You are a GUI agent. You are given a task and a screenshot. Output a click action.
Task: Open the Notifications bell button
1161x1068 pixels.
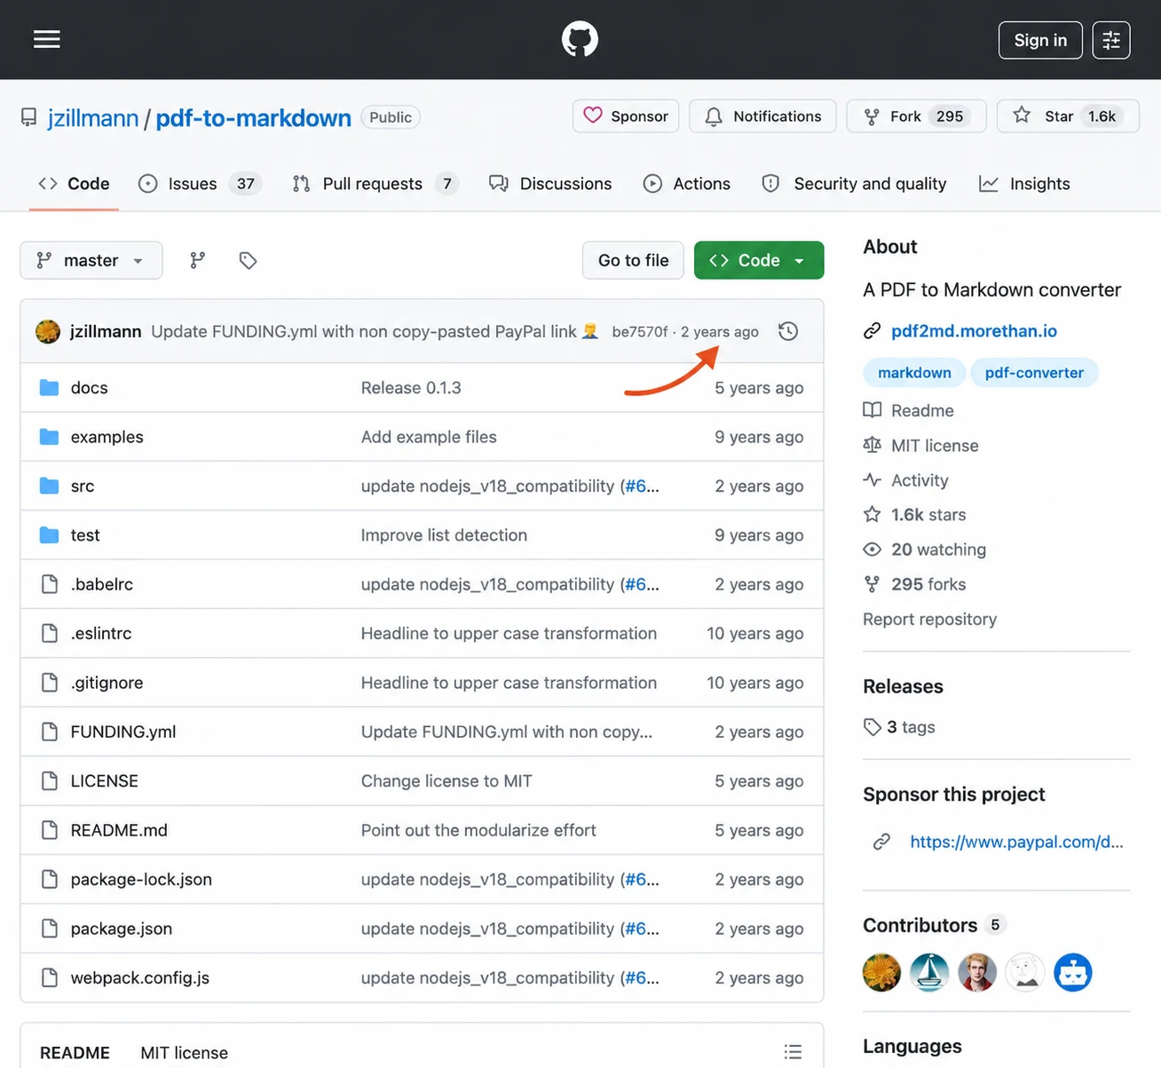[x=763, y=116]
